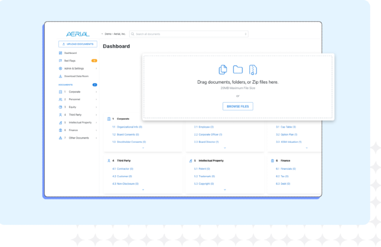This screenshot has height=247, width=381.
Task: Open 2.3 Board Director link
Action: click(x=206, y=142)
